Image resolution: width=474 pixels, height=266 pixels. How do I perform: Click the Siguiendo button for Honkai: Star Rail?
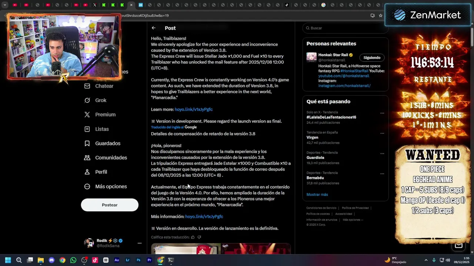pos(372,58)
